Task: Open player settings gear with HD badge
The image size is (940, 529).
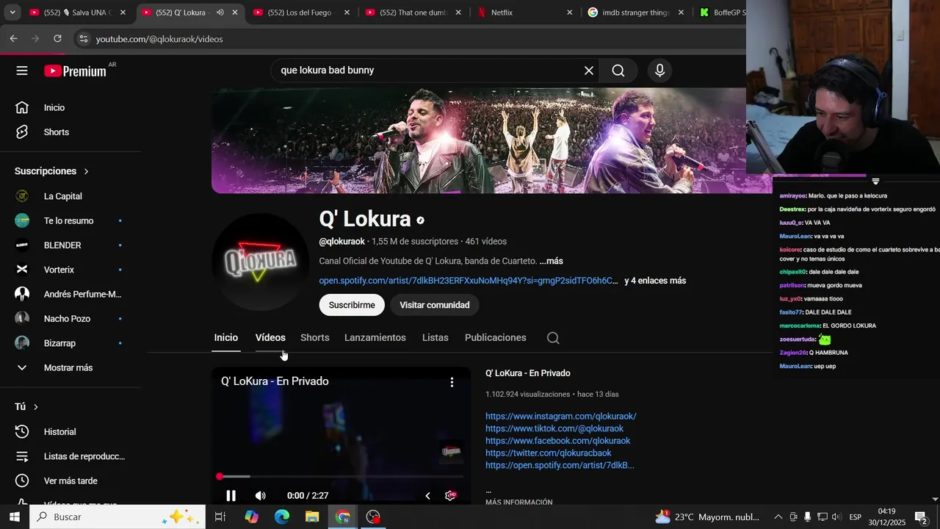Action: [x=451, y=496]
